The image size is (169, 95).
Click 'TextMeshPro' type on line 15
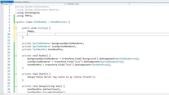pyautogui.click(x=40, y=50)
